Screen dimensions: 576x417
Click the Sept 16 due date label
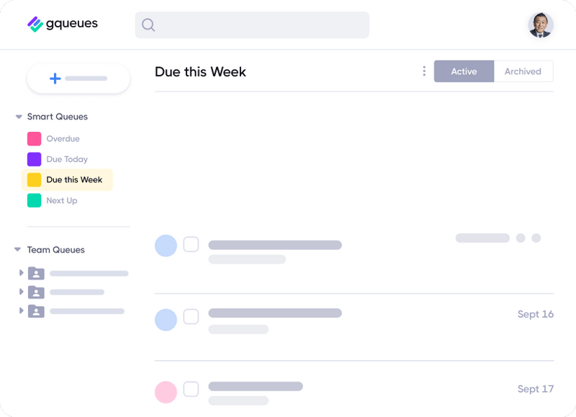pos(536,314)
